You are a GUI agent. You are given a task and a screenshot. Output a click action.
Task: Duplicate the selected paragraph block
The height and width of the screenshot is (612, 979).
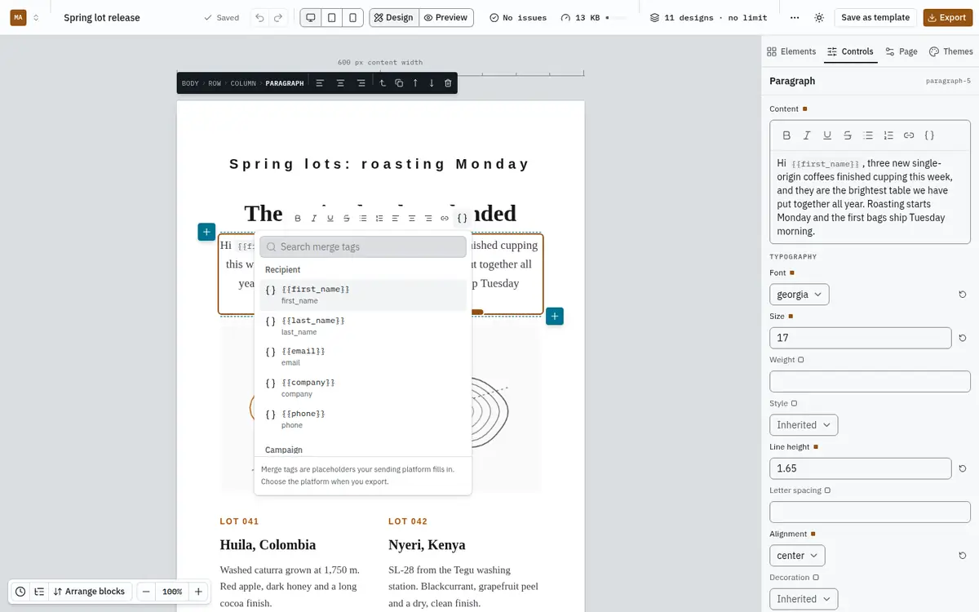[399, 83]
